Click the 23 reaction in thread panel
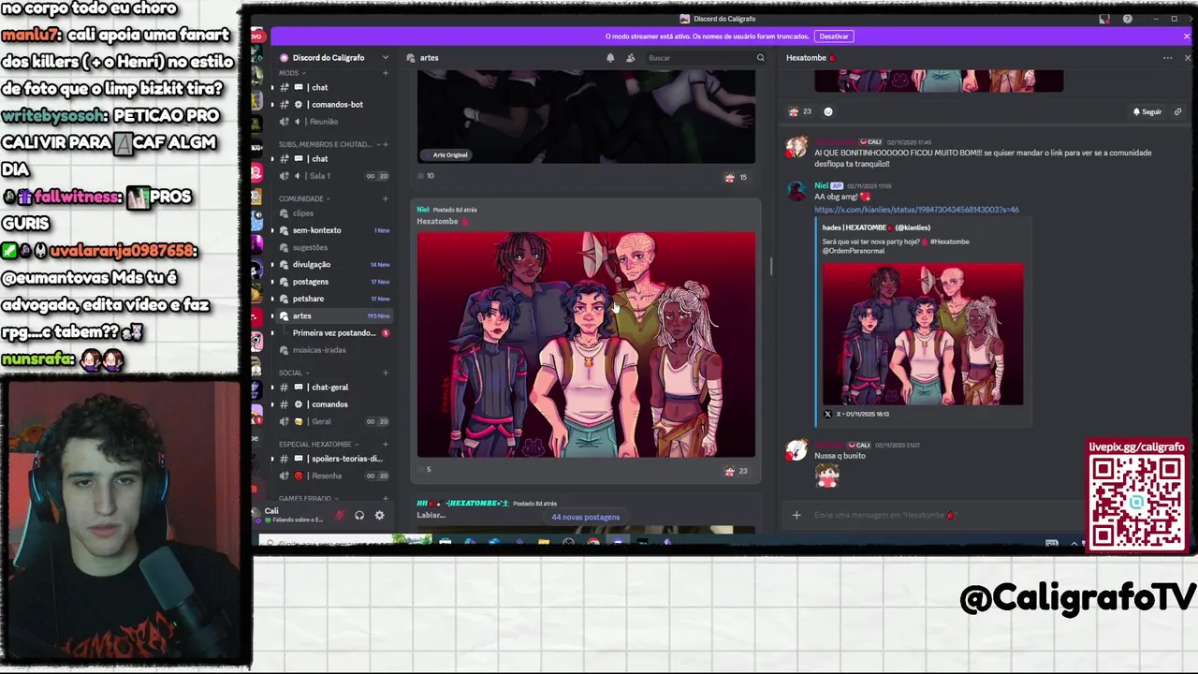Image resolution: width=1198 pixels, height=674 pixels. pyautogui.click(x=800, y=111)
